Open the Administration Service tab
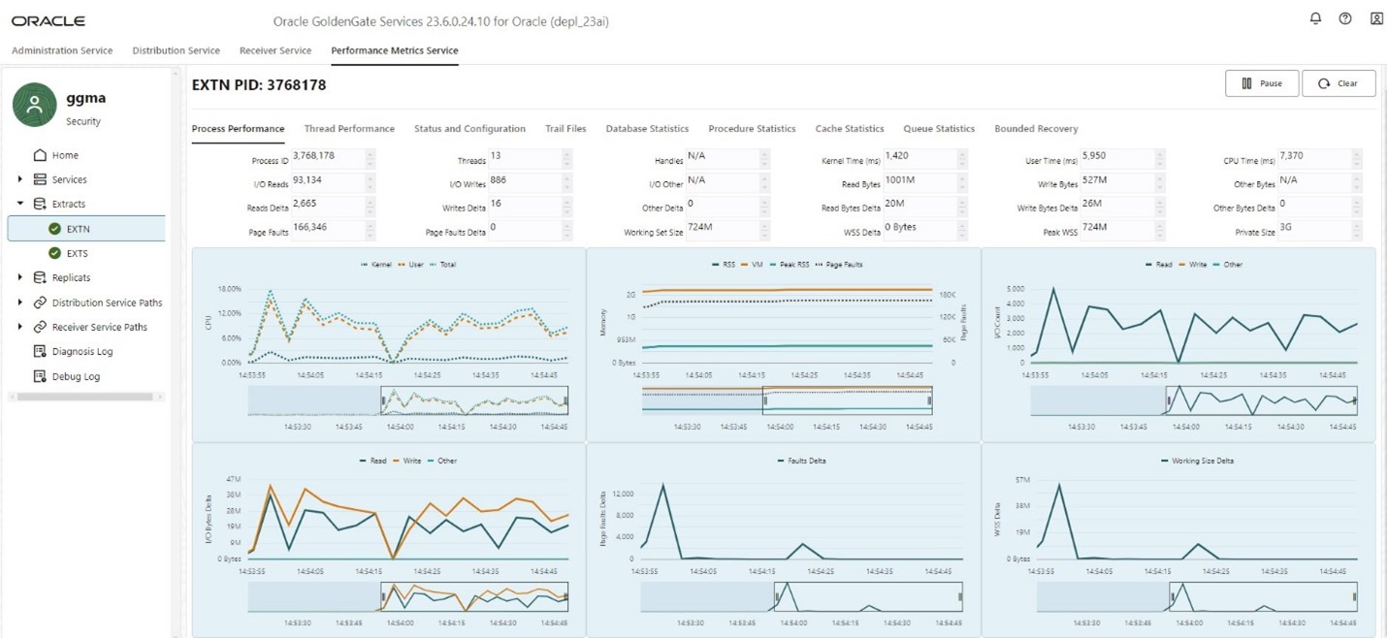The height and width of the screenshot is (638, 1387). point(62,50)
